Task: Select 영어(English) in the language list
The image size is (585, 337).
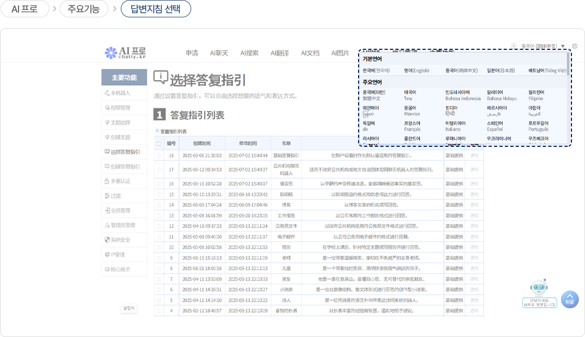Action: click(416, 70)
